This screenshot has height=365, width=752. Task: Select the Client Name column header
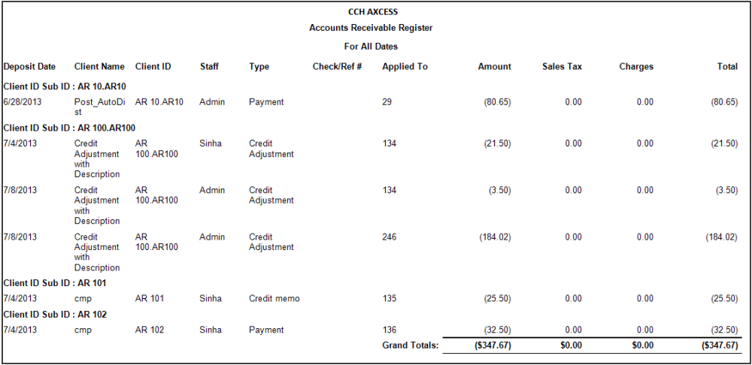pos(99,66)
